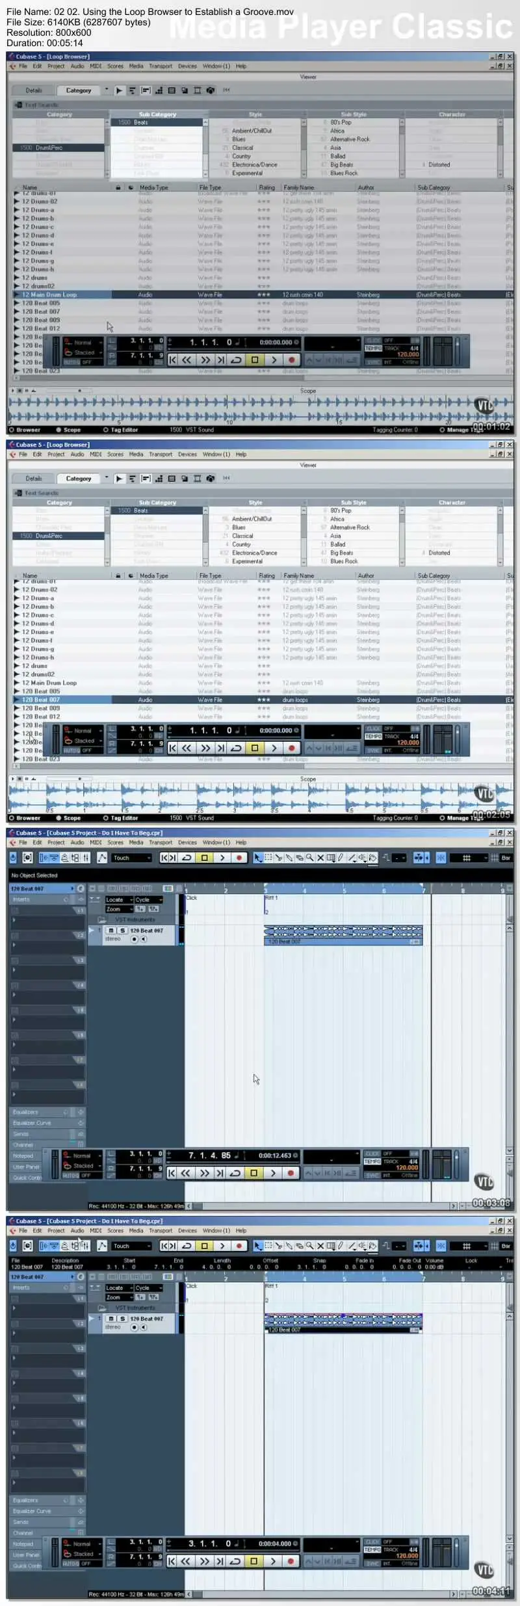Image resolution: width=520 pixels, height=1606 pixels.
Task: Open the Touch automation mode dropdown, 00:03:08 frame
Action: point(132,858)
